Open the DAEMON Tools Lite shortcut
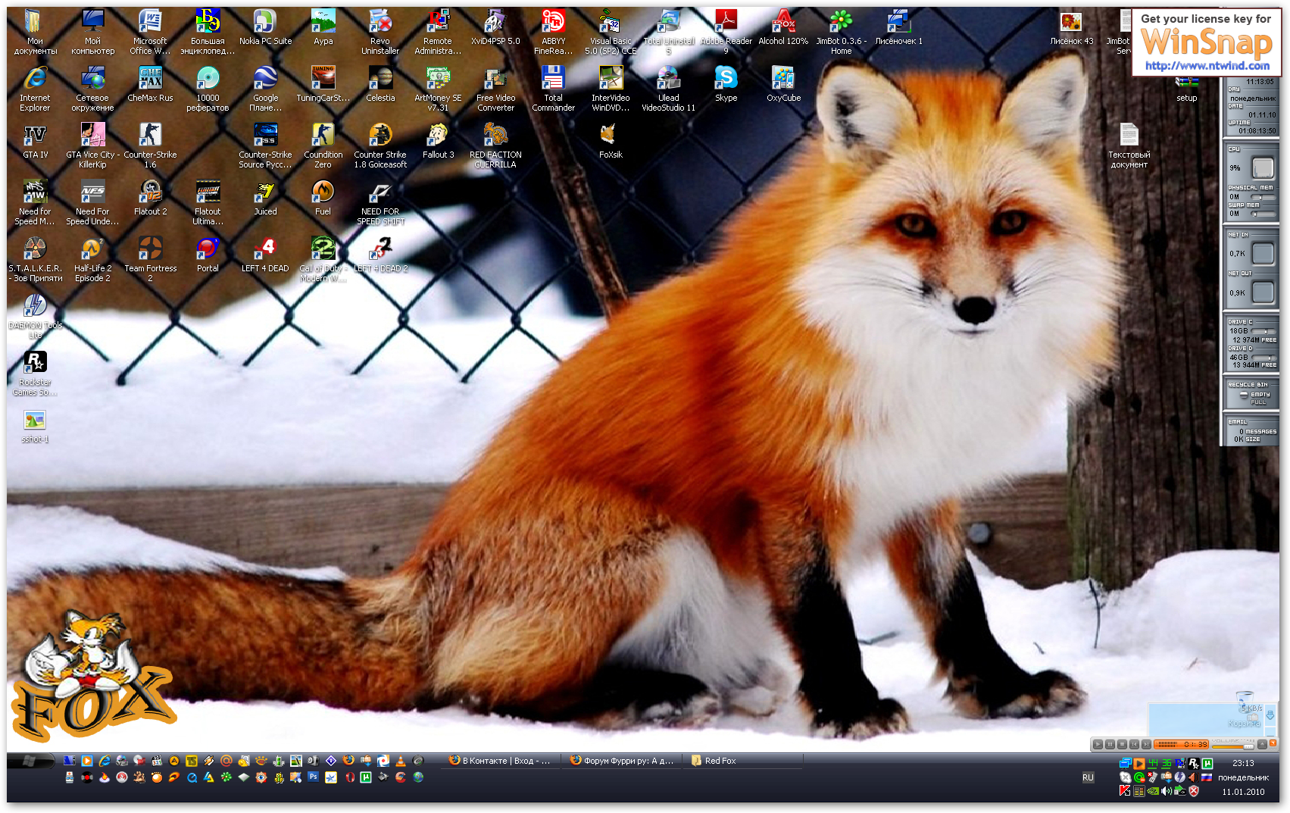This screenshot has height=813, width=1290. pos(35,306)
